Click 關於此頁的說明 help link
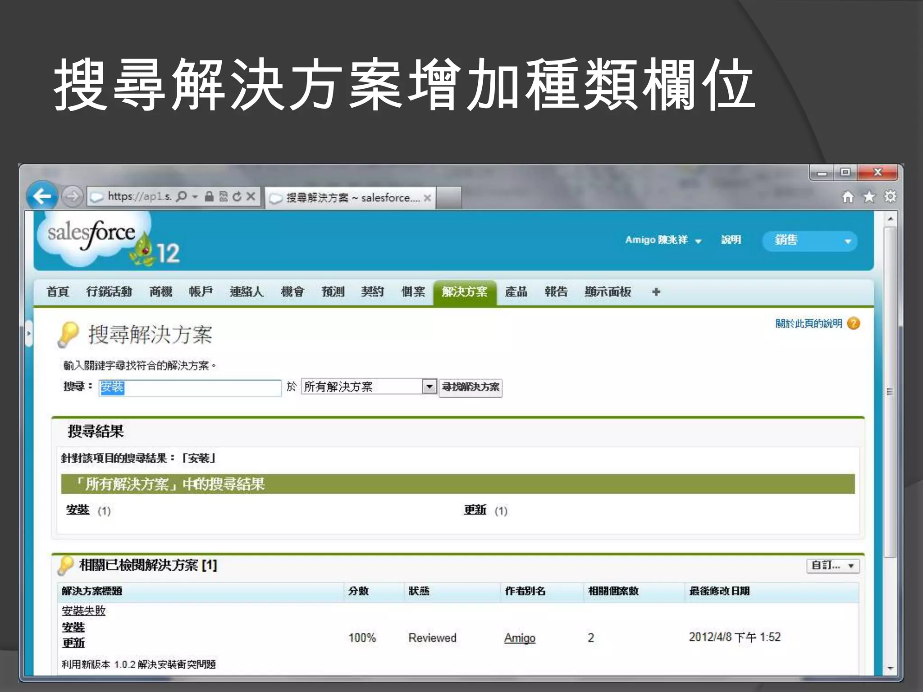The image size is (923, 692). pos(809,323)
